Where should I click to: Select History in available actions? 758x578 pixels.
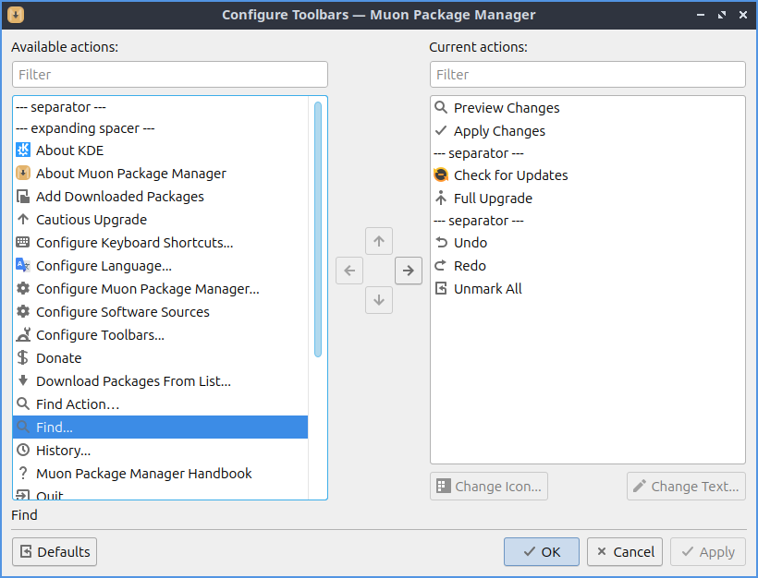point(63,451)
